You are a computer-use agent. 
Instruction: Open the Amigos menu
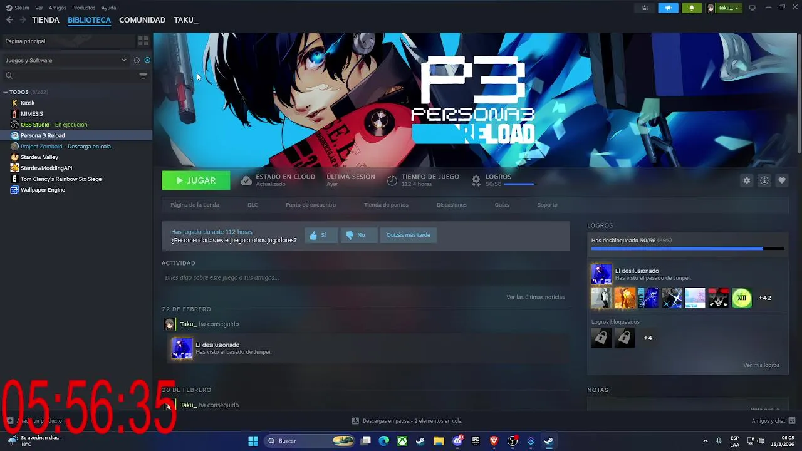pos(58,8)
